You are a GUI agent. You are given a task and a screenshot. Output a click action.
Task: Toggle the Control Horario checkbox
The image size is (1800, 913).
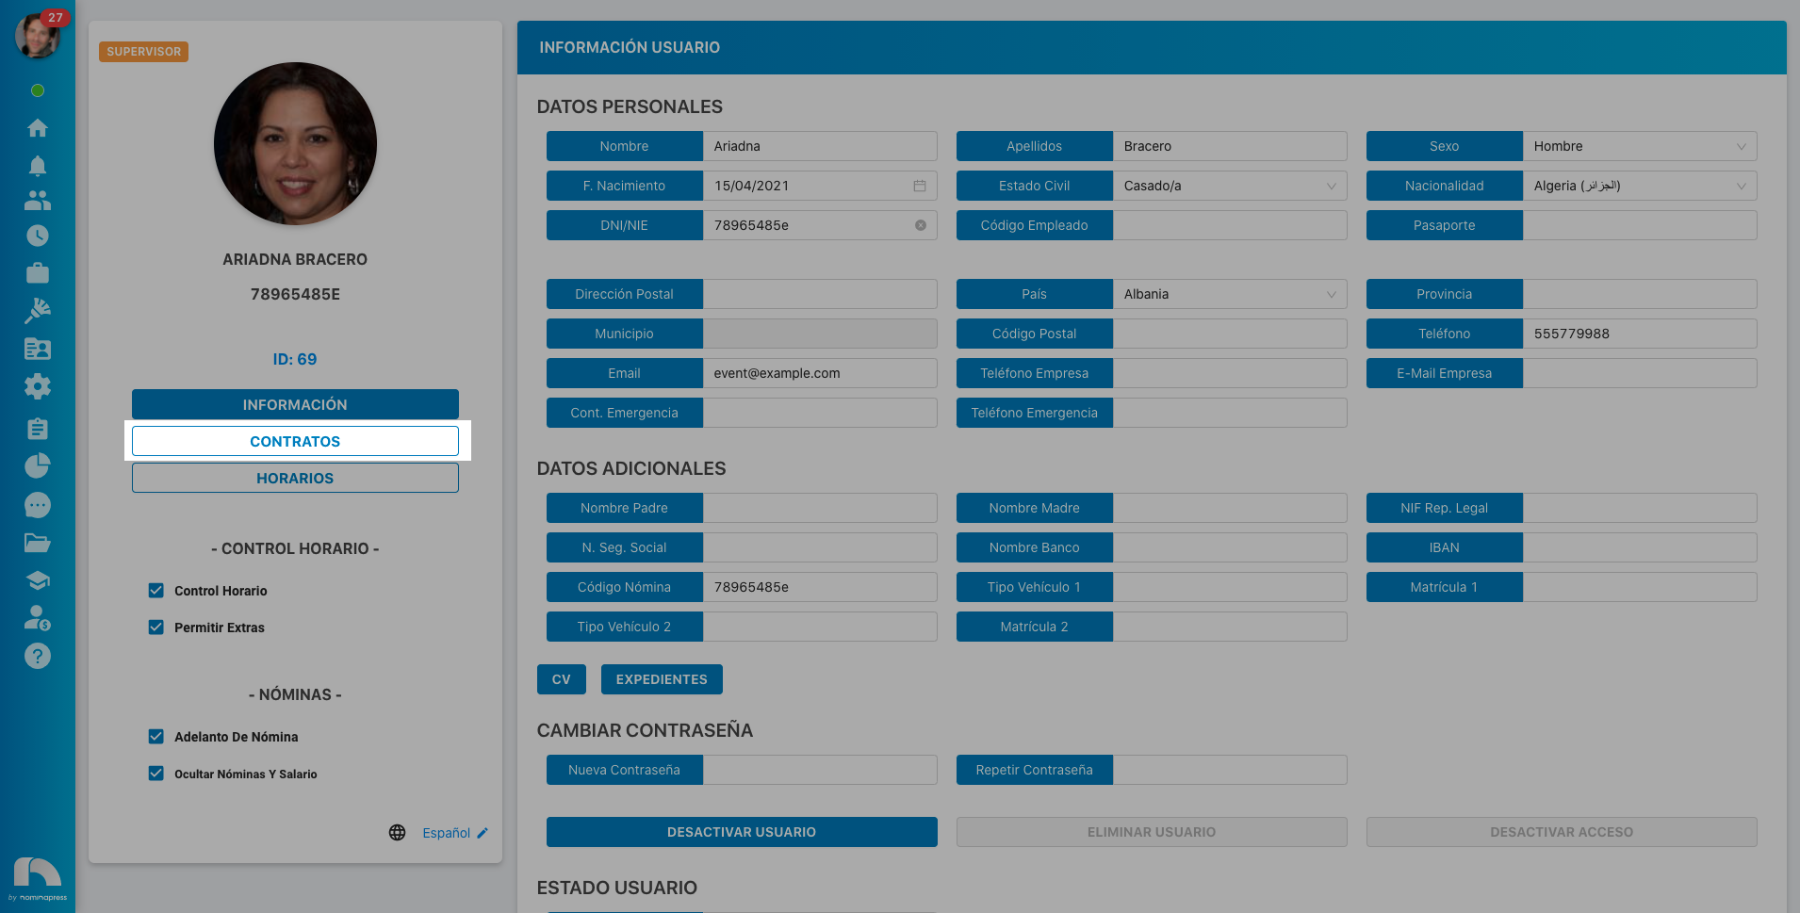click(156, 591)
